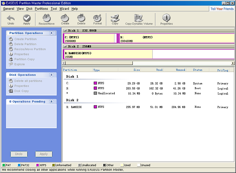Sort by the Used column header
The width and height of the screenshot is (236, 173).
click(x=152, y=70)
